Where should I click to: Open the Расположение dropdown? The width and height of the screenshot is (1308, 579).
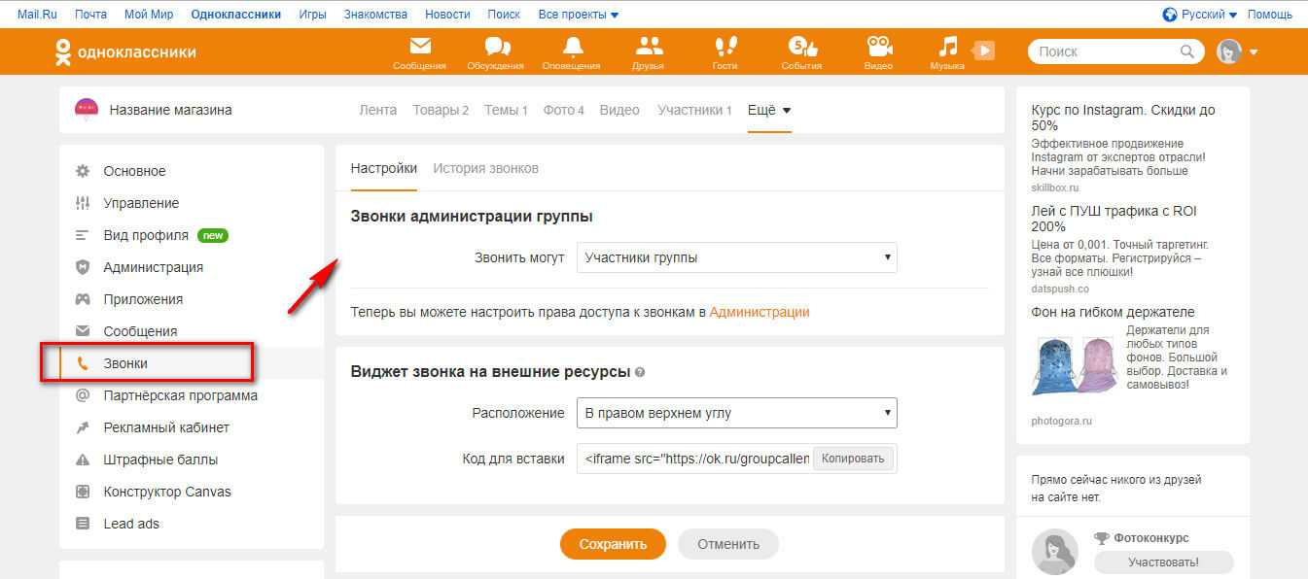736,413
